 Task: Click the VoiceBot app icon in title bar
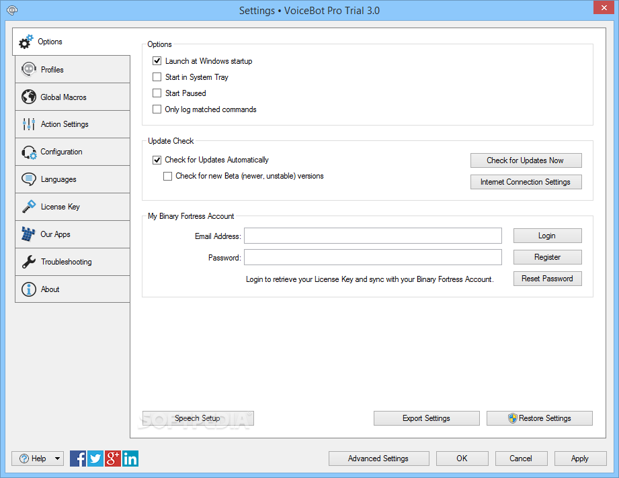pos(12,10)
